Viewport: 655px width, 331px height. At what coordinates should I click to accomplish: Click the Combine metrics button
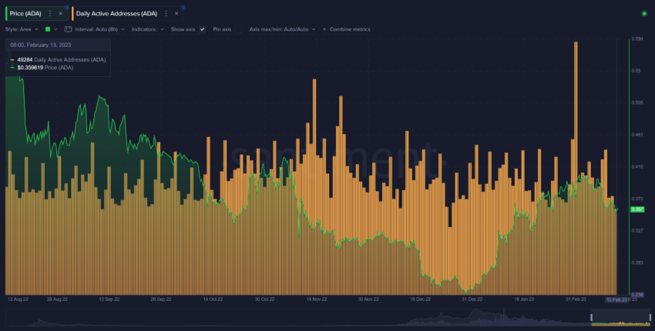[351, 29]
